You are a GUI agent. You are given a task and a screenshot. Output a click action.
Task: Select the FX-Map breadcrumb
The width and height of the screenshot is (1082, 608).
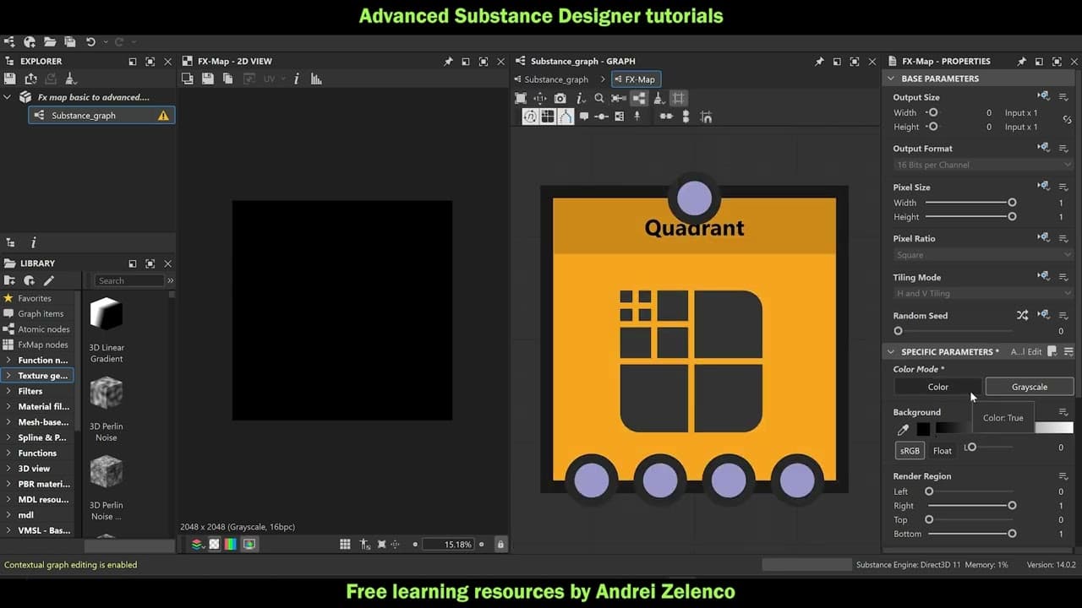tap(634, 79)
